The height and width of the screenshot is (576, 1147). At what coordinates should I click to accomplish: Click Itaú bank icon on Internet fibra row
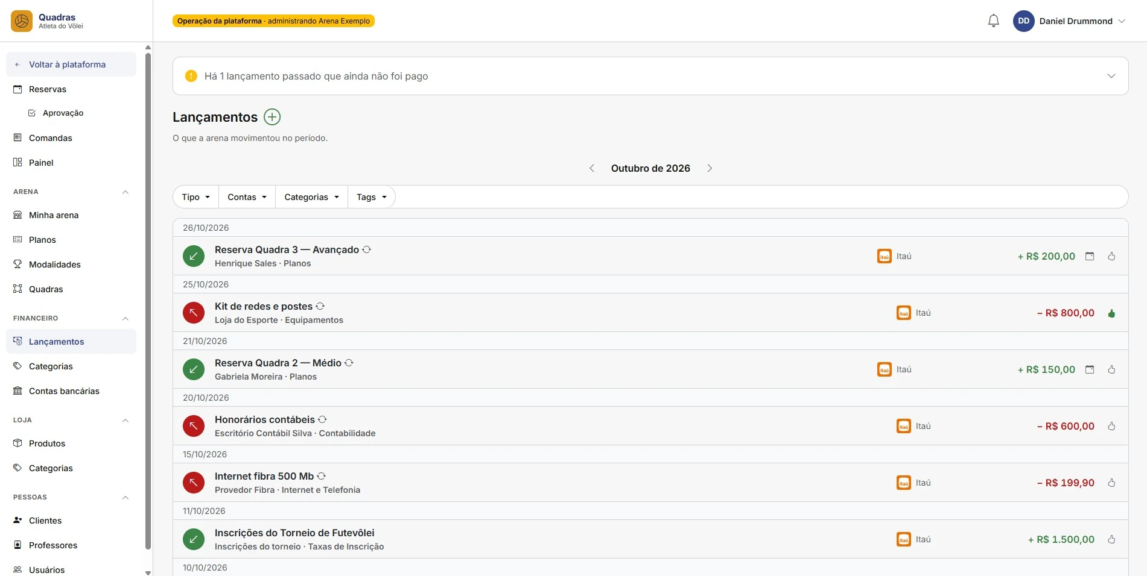[x=904, y=483]
